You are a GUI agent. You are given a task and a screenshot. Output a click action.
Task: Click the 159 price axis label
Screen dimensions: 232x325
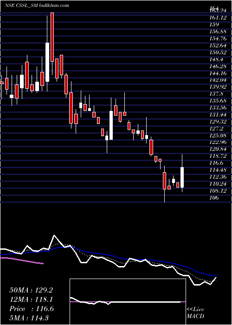[x=214, y=25]
